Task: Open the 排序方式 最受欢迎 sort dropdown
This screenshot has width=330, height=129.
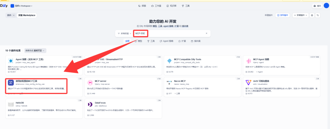Action: [x=35, y=51]
